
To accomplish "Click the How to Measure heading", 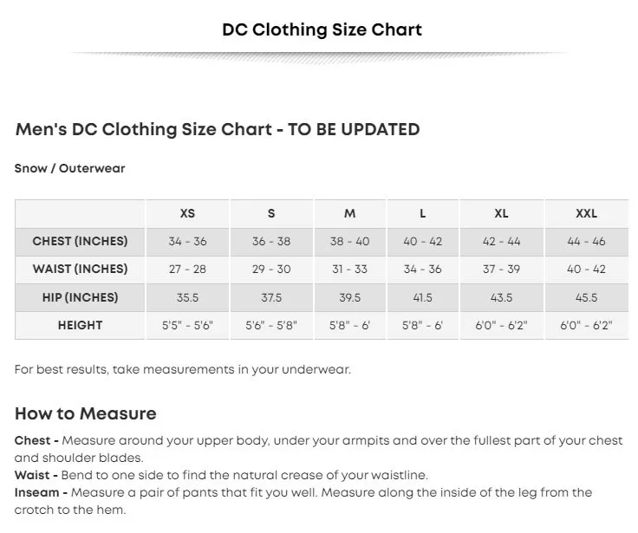I will pyautogui.click(x=86, y=413).
